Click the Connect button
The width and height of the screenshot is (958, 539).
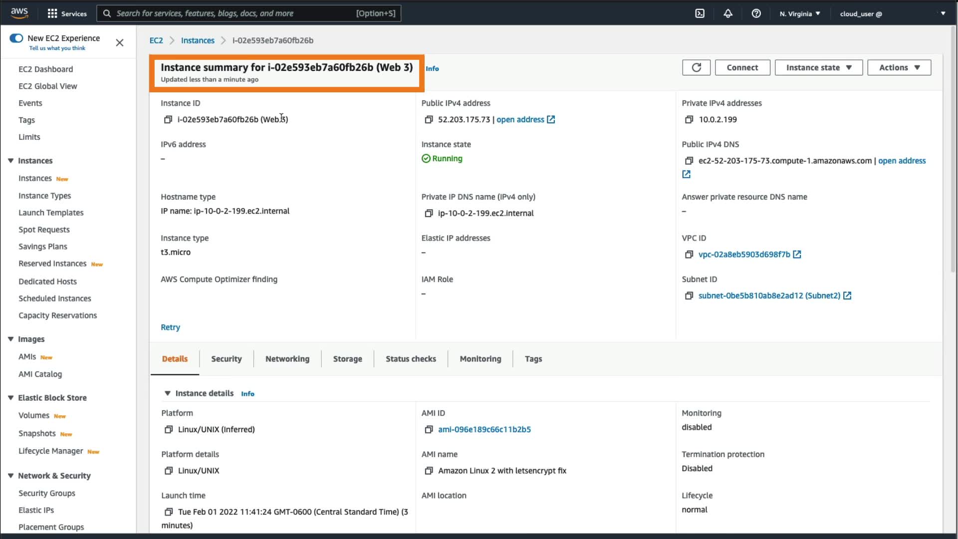(742, 67)
